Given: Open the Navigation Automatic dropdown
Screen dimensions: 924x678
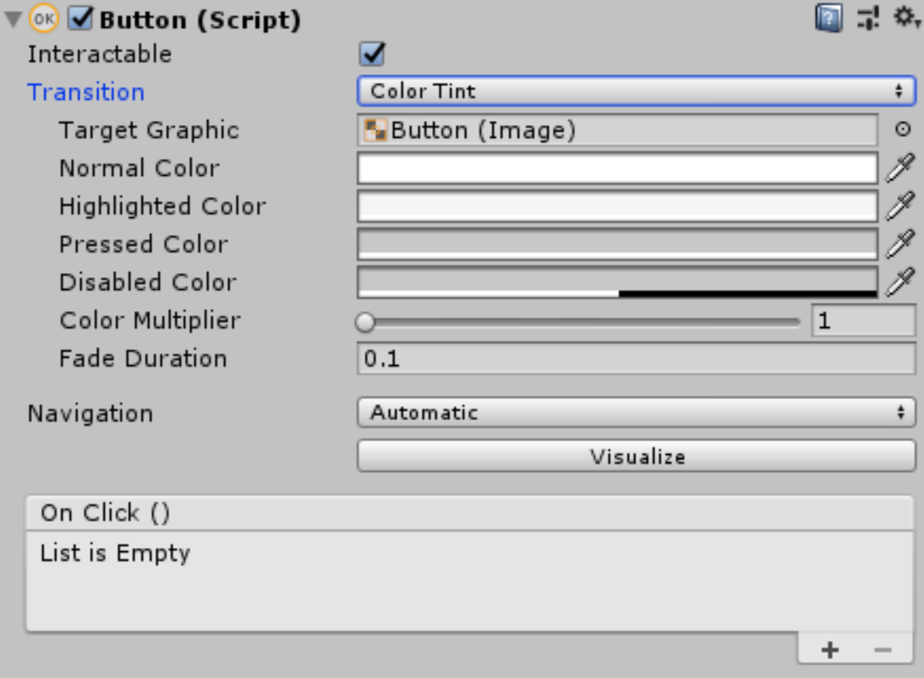Looking at the screenshot, I should click(636, 413).
